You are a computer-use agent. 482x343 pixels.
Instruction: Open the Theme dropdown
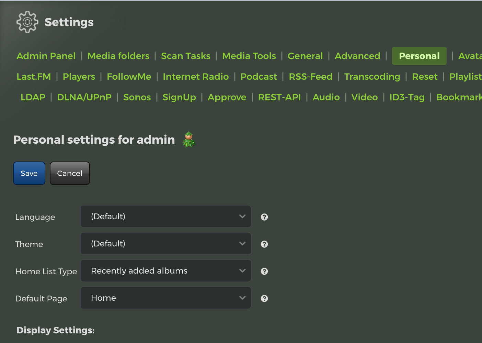166,244
